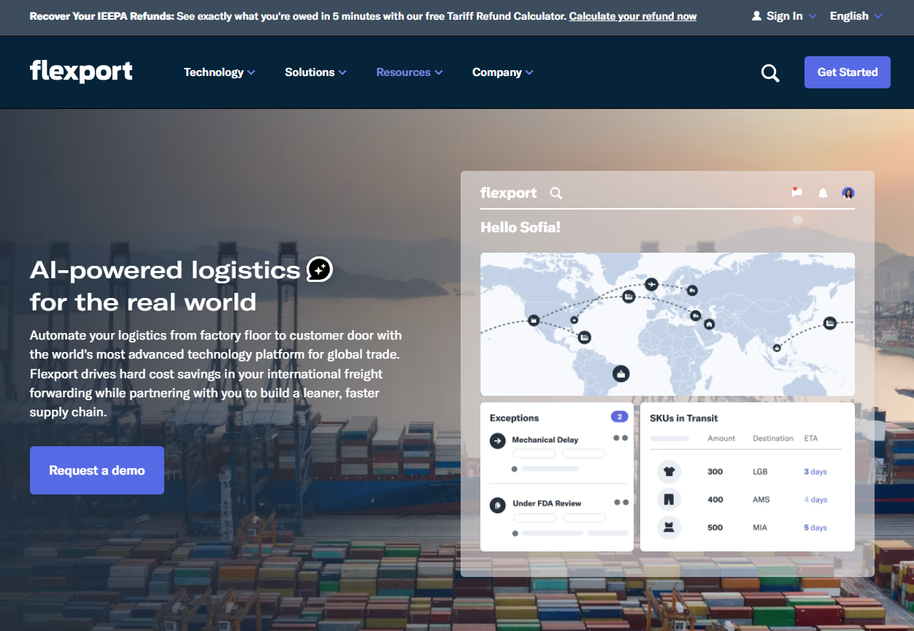Click the t-shirt SKU icon
This screenshot has height=631, width=914.
click(x=669, y=472)
